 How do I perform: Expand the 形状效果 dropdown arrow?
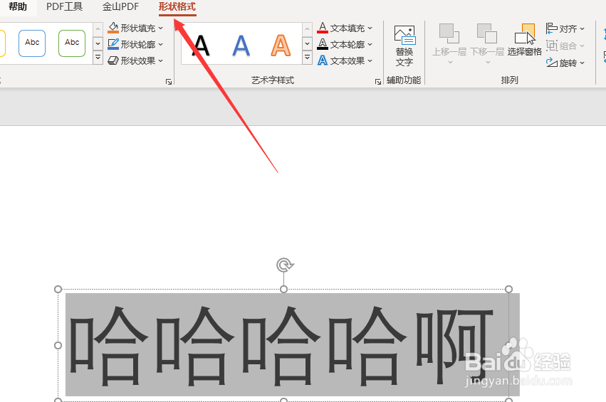point(161,61)
